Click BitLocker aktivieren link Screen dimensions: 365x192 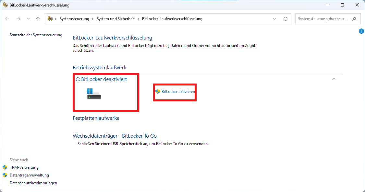coord(178,92)
